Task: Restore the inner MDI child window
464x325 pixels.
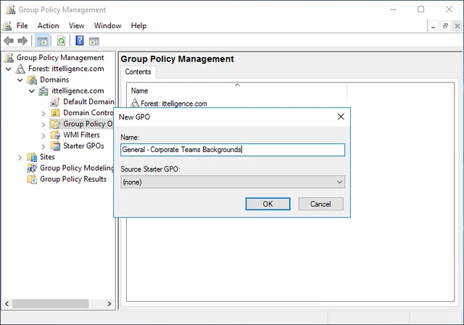Action: point(445,26)
